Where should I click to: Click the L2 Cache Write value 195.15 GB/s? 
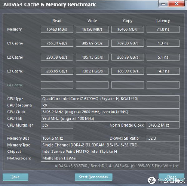[92, 57]
